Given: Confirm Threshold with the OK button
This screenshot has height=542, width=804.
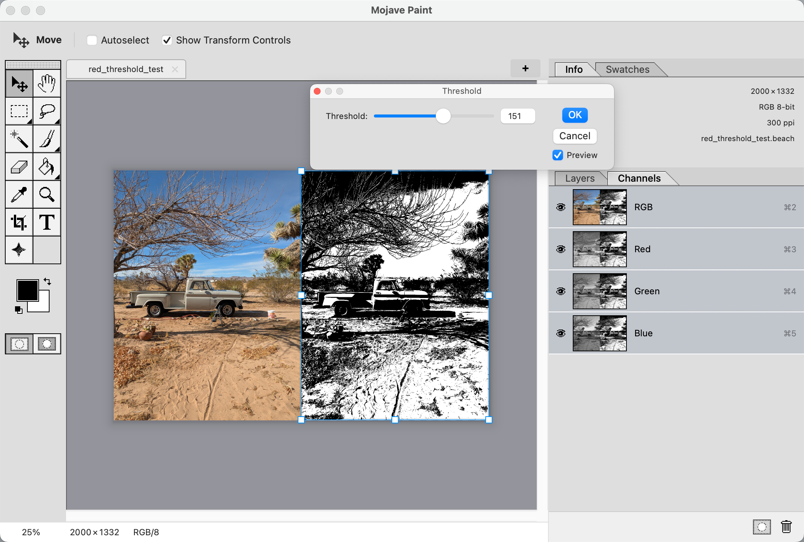Looking at the screenshot, I should 575,115.
